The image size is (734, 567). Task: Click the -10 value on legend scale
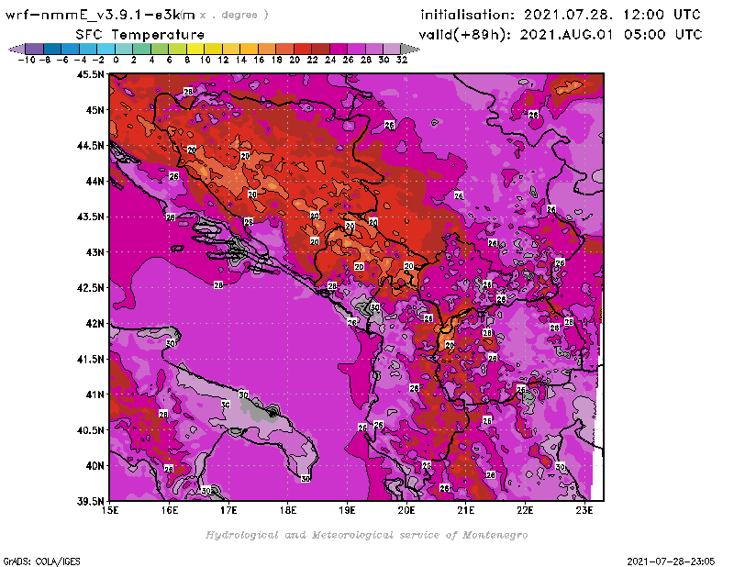pos(27,61)
